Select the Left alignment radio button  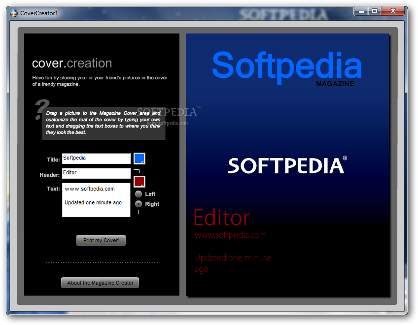point(139,194)
